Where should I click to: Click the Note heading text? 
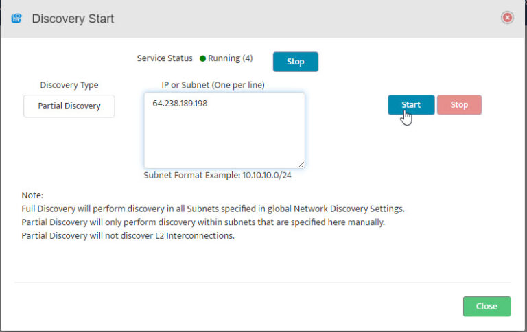click(32, 195)
